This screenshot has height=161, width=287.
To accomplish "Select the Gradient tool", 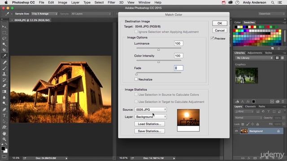I will click(x=4, y=92).
